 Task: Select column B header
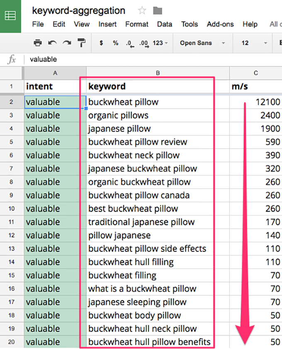click(x=158, y=73)
